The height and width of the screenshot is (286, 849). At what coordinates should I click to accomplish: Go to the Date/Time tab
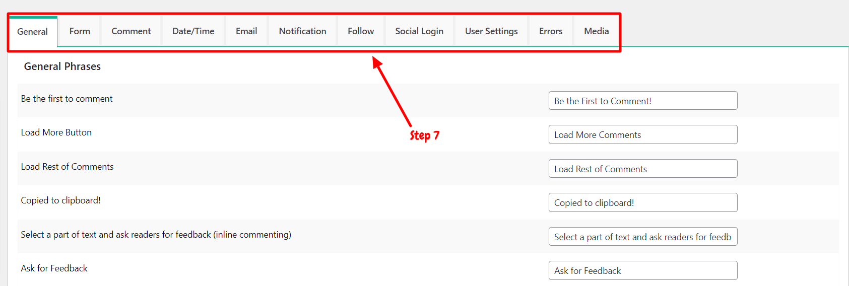pyautogui.click(x=193, y=31)
